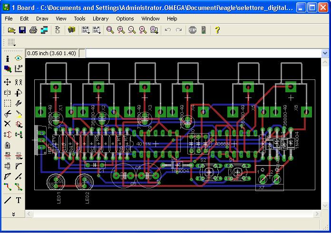This screenshot has height=233, width=331.
Task: Undo the last action
Action: [168, 30]
